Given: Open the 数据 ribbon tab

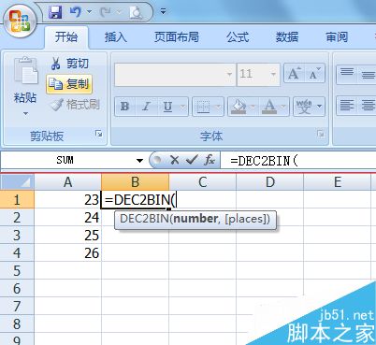Looking at the screenshot, I should (287, 37).
